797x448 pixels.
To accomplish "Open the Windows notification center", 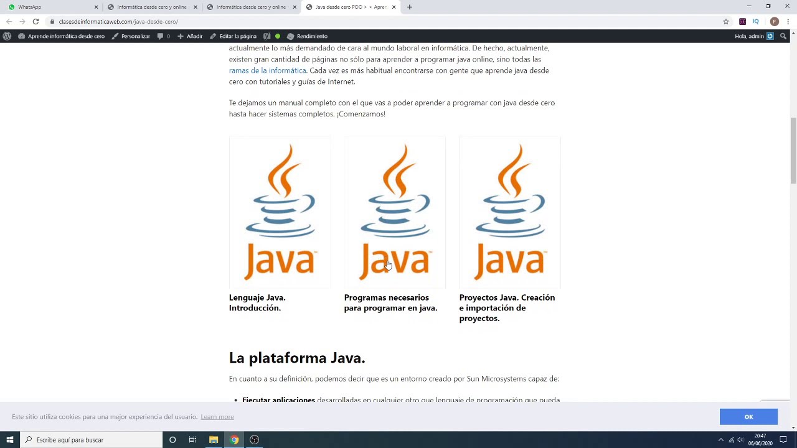I will pyautogui.click(x=783, y=440).
